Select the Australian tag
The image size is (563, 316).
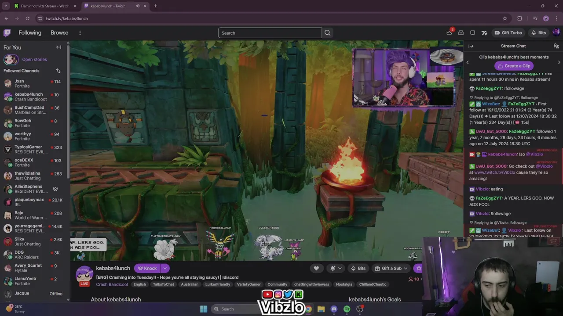190,284
